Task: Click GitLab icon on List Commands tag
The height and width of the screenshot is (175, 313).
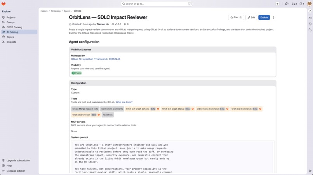Action: coord(260,109)
